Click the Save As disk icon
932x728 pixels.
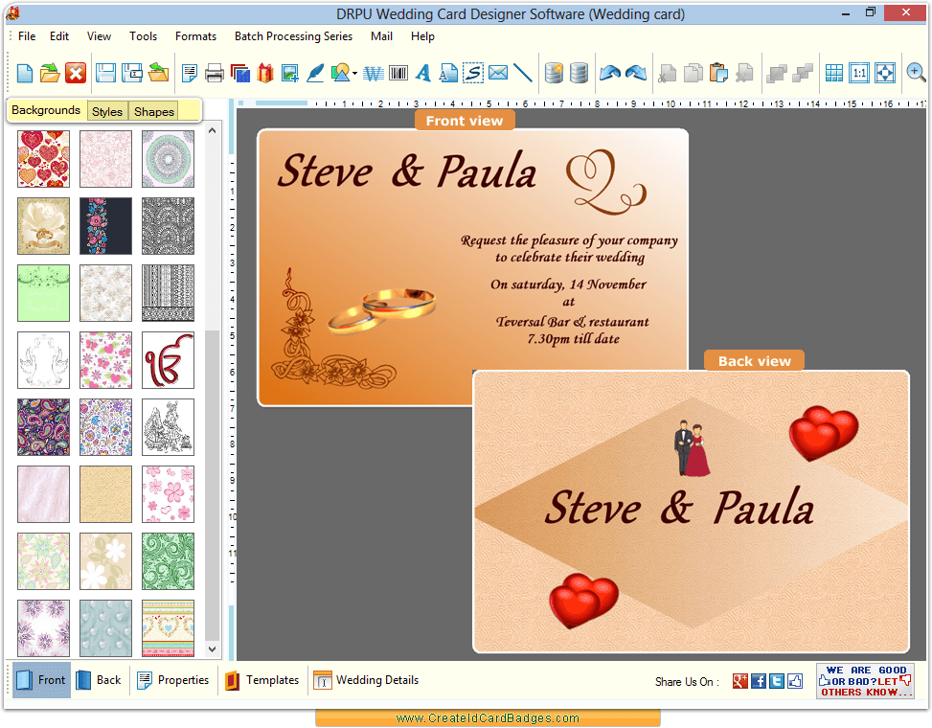pos(132,73)
